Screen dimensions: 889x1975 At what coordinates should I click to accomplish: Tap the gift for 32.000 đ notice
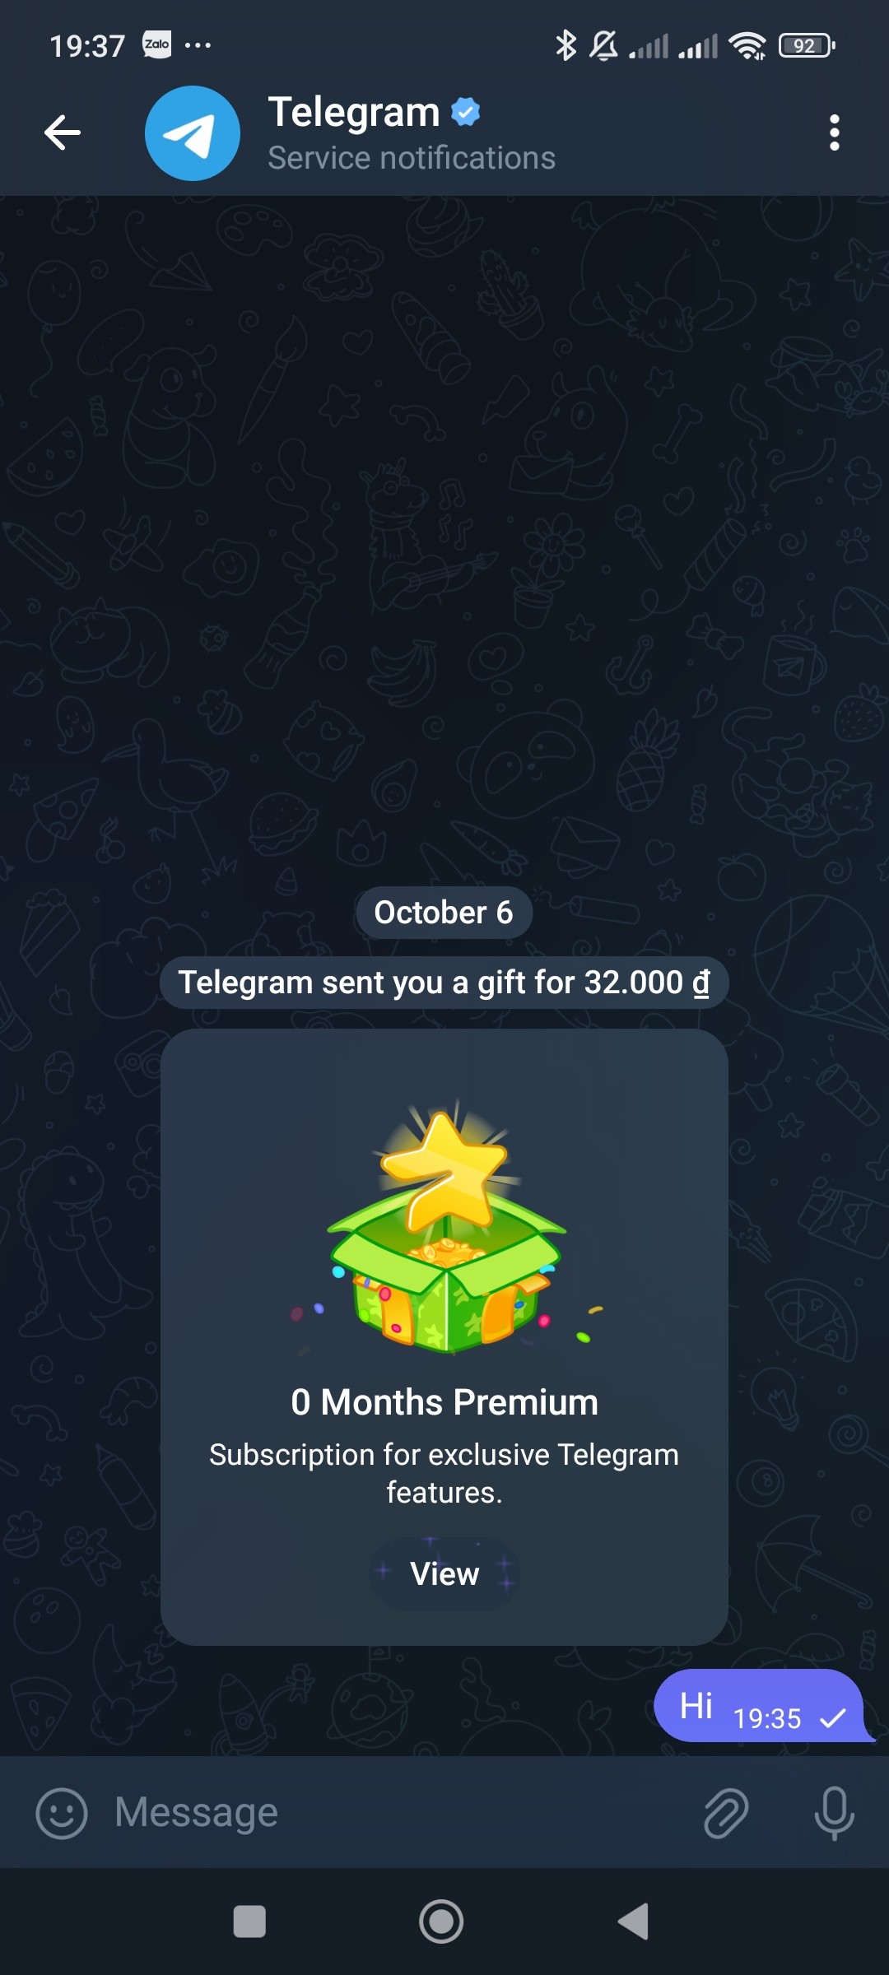pos(444,983)
